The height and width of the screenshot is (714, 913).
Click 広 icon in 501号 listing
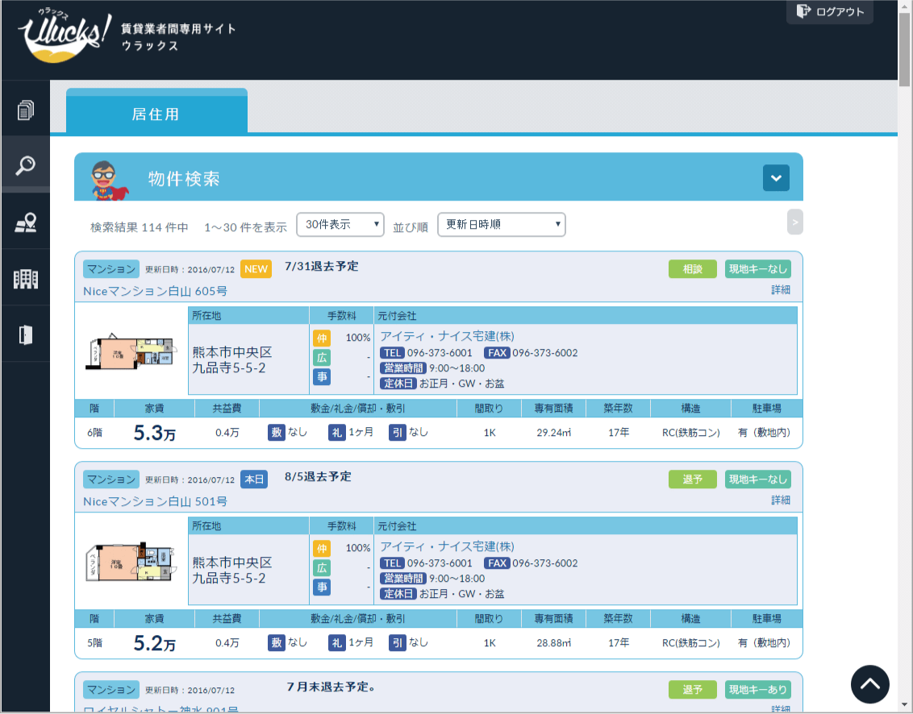pos(322,568)
